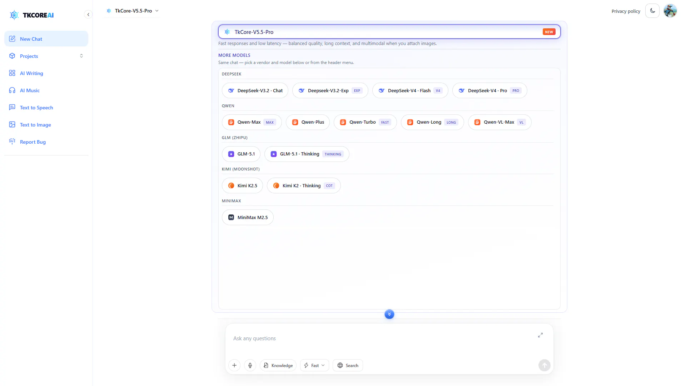Image resolution: width=686 pixels, height=386 pixels.
Task: Pick the Qwen-Plus model
Action: (308, 122)
